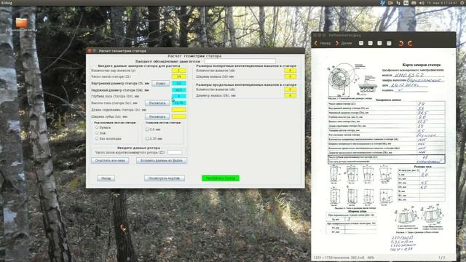Select the Лак insulation radio button
The image size is (466, 262).
click(97, 133)
